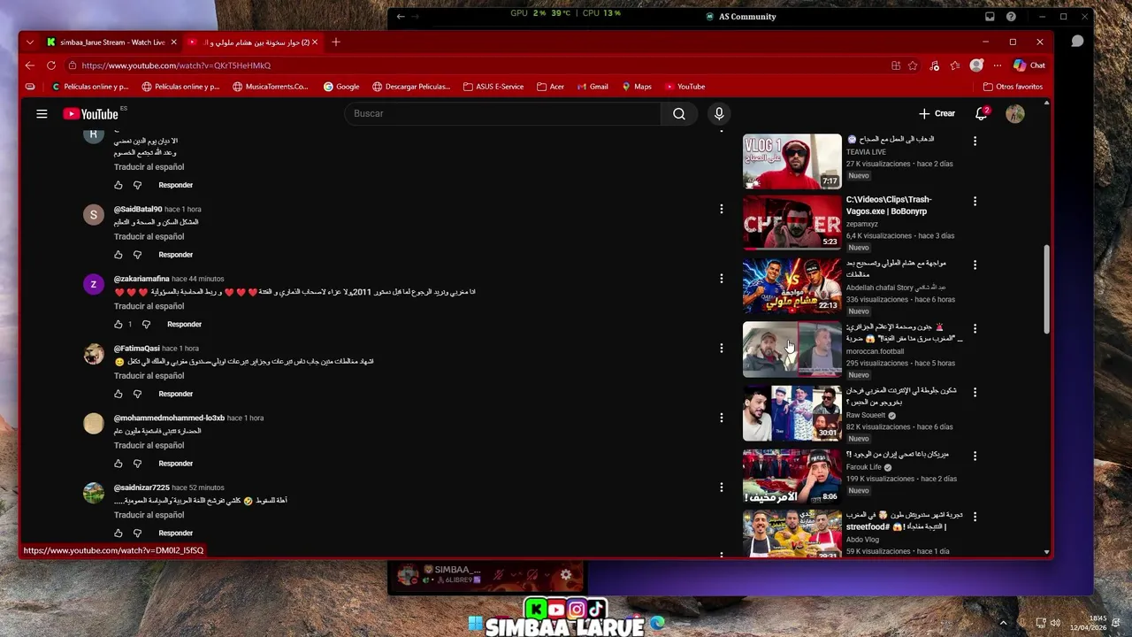Dislike the comment by @FatimaQasi
This screenshot has width=1132, height=637.
click(x=137, y=394)
